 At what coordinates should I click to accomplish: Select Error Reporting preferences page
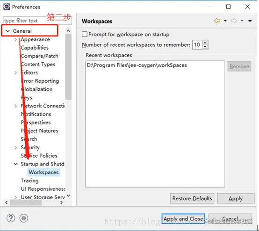pos(40,81)
